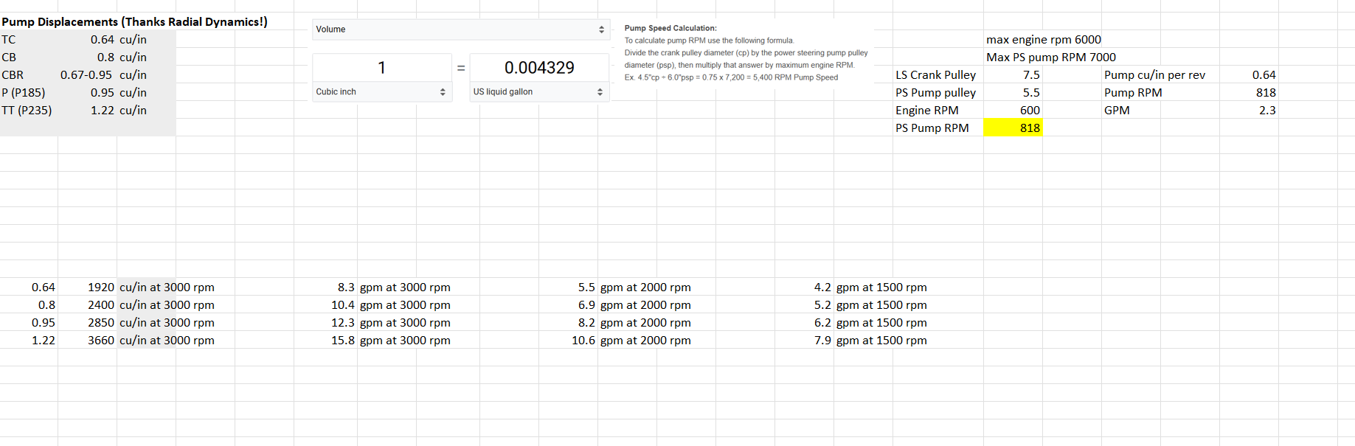This screenshot has height=446, width=1355.
Task: Open the US liquid gallon unit dropdown
Action: point(539,91)
